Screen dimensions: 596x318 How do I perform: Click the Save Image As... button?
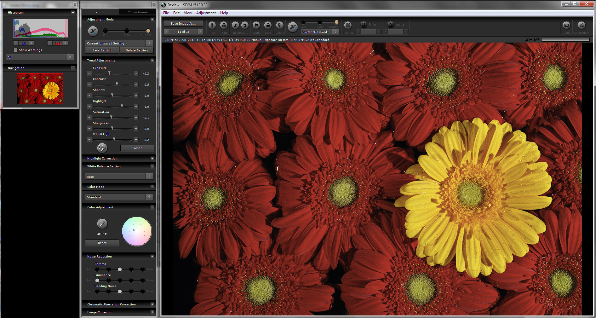point(183,24)
